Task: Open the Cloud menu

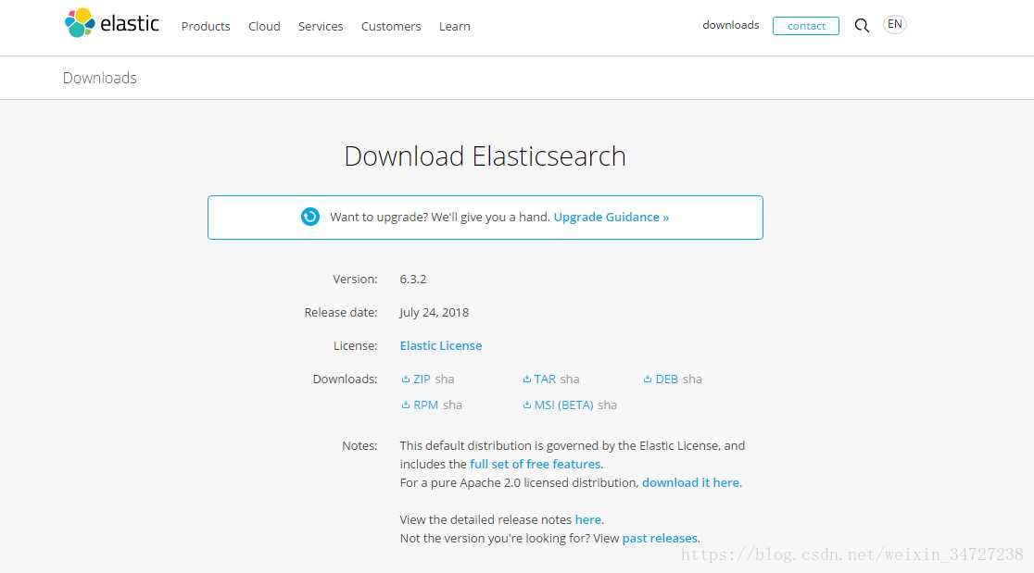Action: point(264,26)
